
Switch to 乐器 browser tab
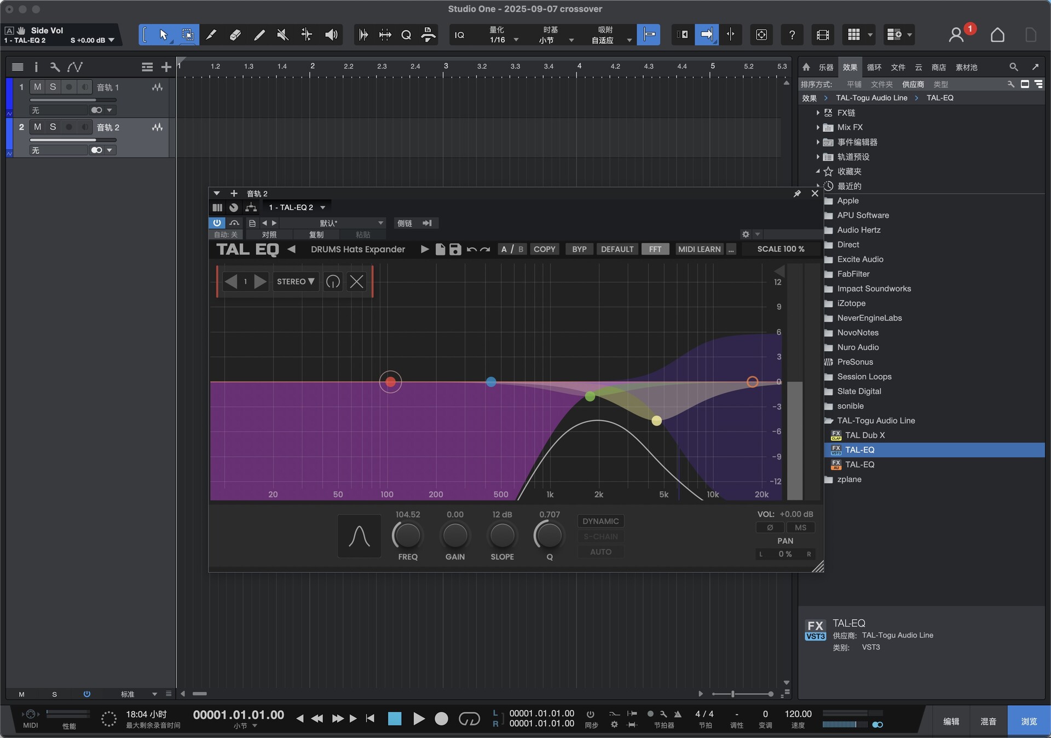click(825, 67)
